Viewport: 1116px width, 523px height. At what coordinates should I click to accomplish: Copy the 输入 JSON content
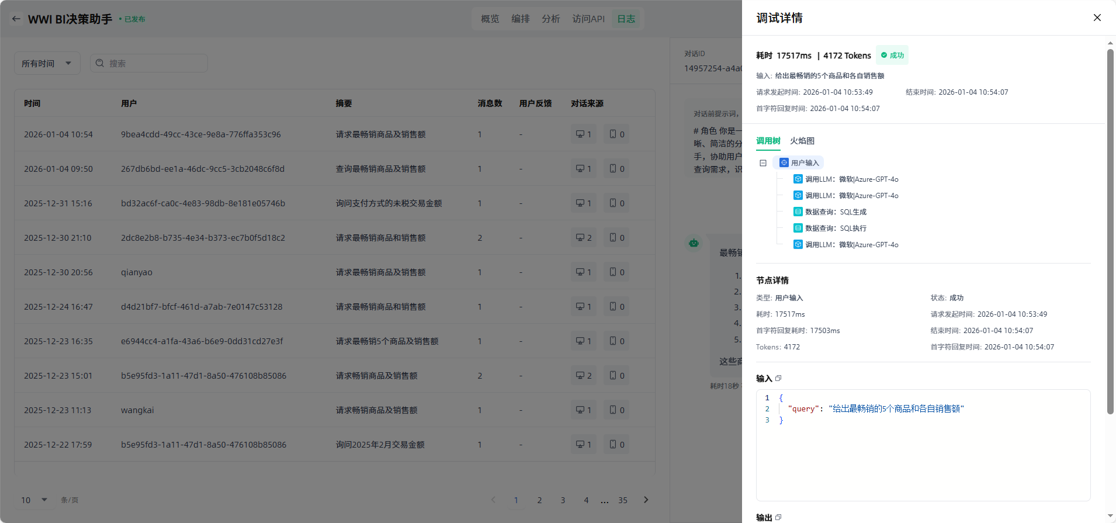(778, 378)
